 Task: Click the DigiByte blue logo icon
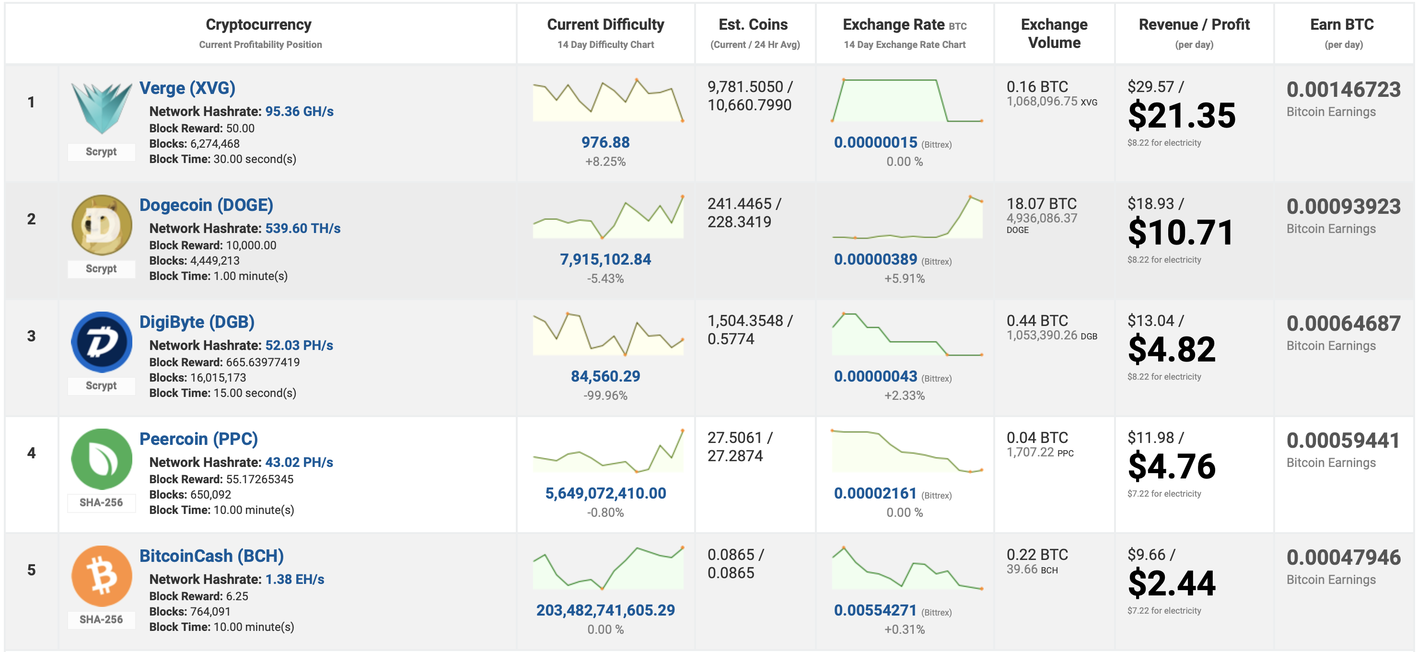tap(102, 342)
